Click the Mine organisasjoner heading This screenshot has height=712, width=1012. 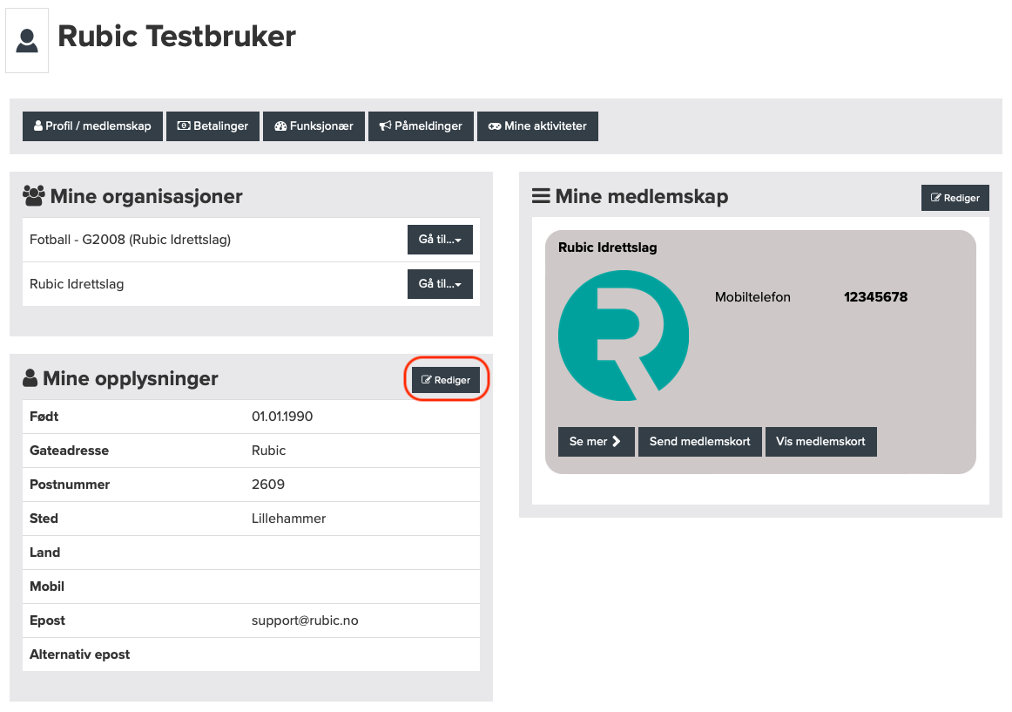(146, 196)
